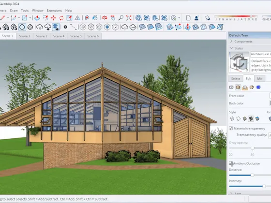
Task: Click the person account icon
Action: click(196, 18)
